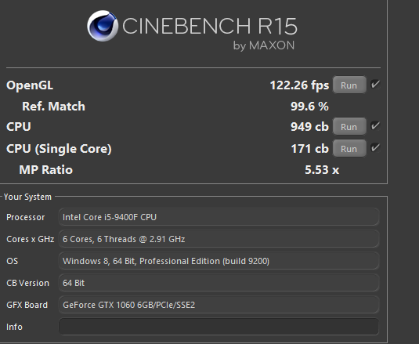Click the Your System group heading

[x=27, y=197]
